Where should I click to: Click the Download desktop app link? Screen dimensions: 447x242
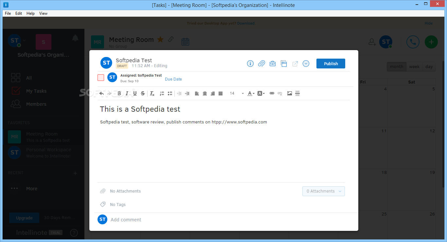click(x=246, y=23)
